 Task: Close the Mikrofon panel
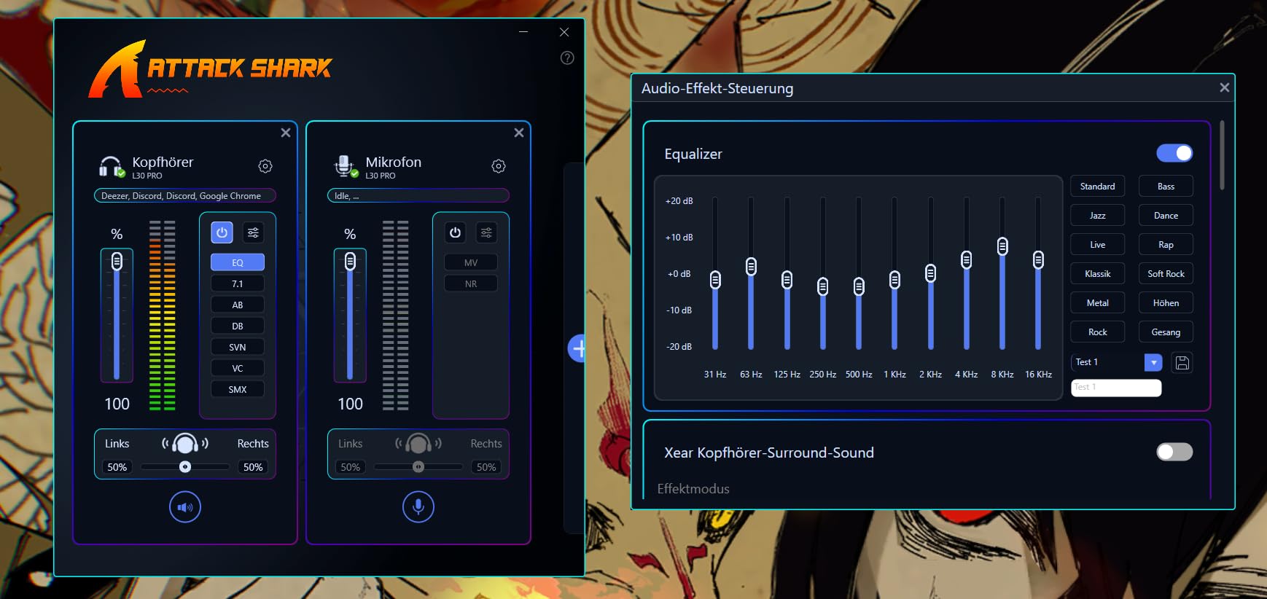pyautogui.click(x=519, y=133)
